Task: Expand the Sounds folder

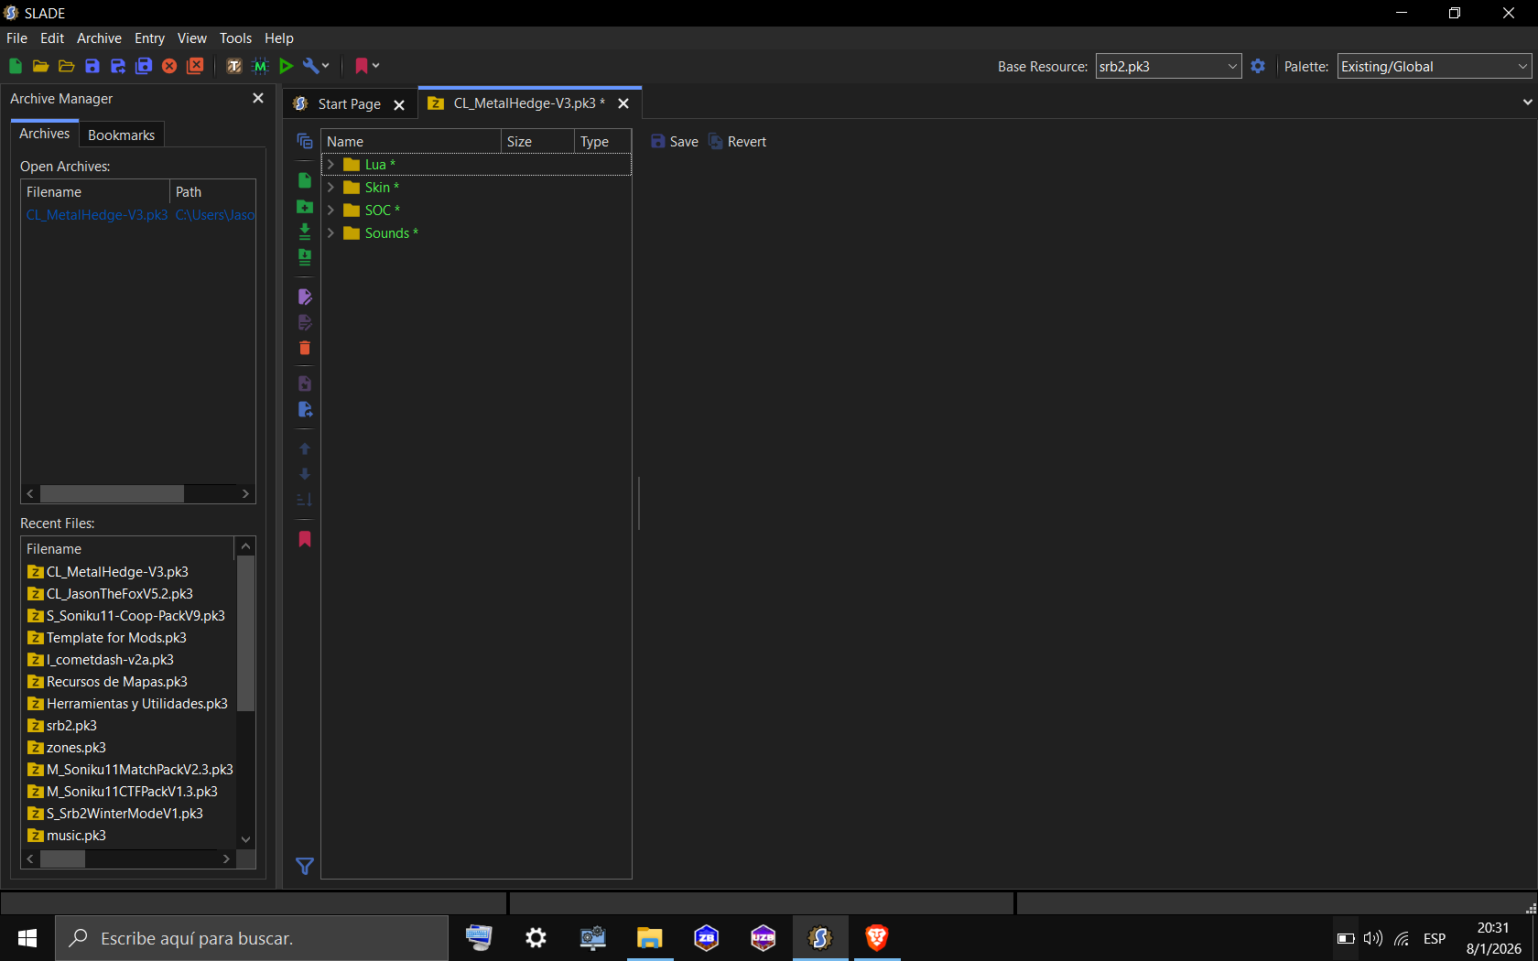Action: click(331, 233)
